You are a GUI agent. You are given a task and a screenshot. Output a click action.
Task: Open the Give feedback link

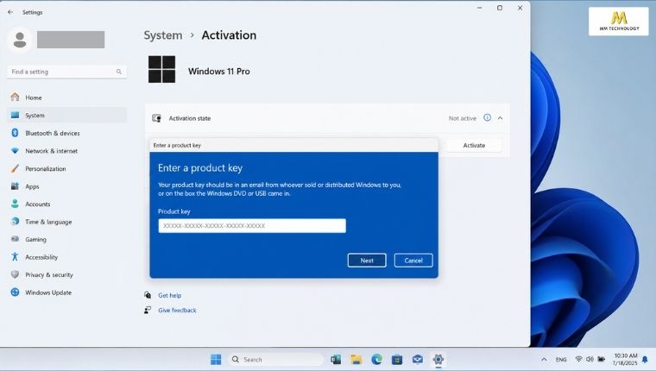[x=177, y=311]
